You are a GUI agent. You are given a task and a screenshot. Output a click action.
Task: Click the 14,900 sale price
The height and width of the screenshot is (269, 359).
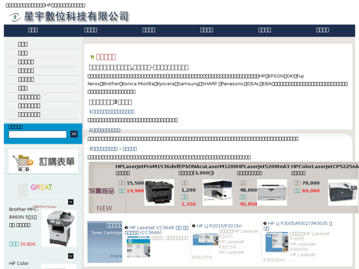click(x=135, y=191)
